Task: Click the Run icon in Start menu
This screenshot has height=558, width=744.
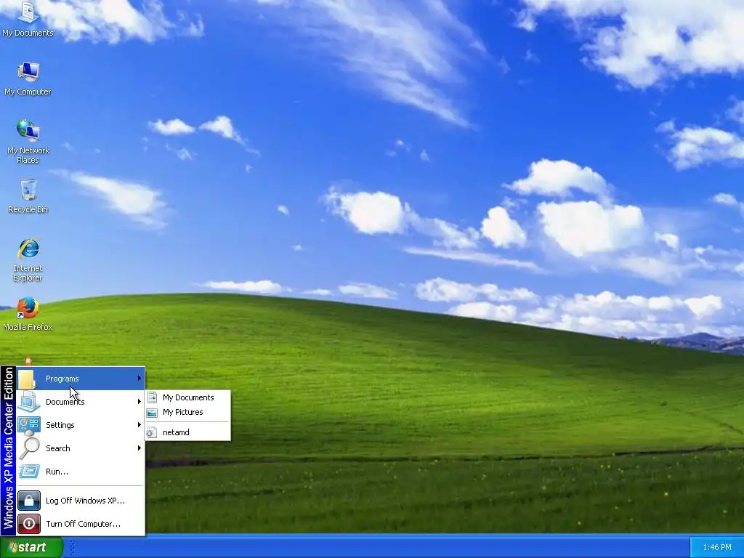Action: (29, 472)
